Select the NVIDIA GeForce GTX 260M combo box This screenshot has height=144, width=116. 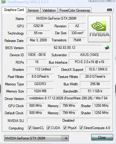point(36,138)
